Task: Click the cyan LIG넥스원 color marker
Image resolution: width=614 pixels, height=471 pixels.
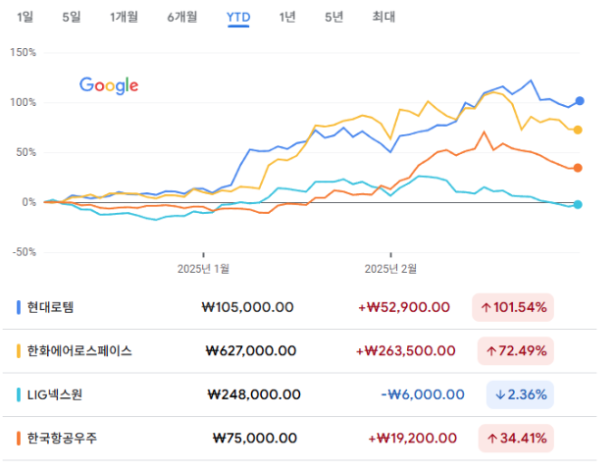Action: (x=19, y=394)
